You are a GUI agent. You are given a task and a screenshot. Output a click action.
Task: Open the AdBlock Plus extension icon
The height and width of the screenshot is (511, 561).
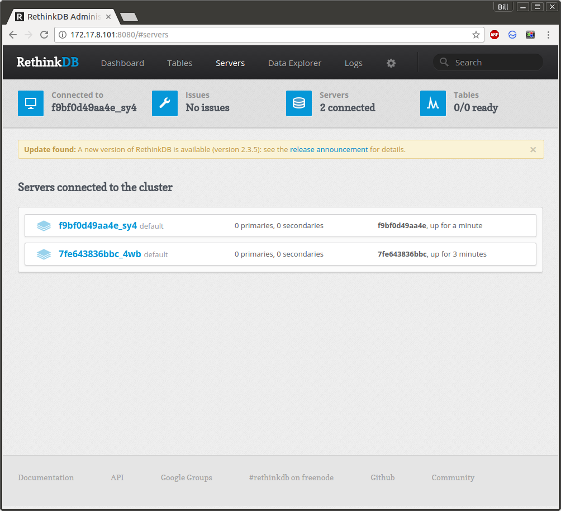(x=494, y=34)
